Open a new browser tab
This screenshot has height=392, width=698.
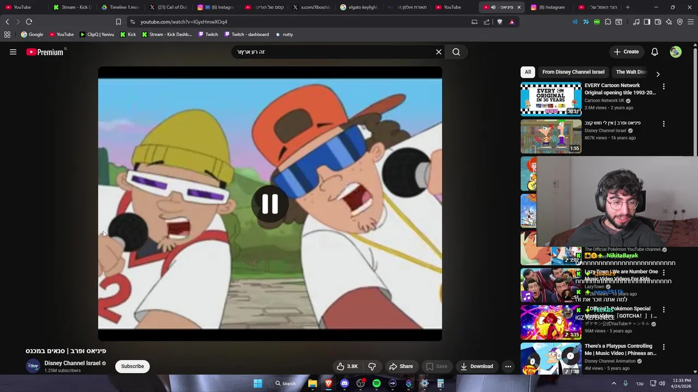pyautogui.click(x=628, y=7)
